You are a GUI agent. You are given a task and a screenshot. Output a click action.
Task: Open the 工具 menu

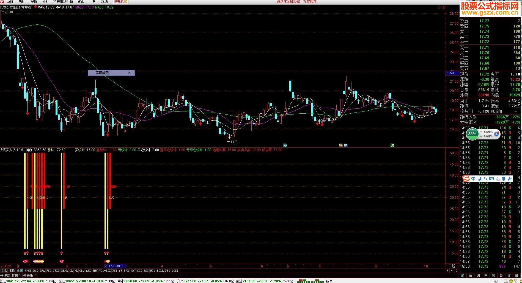coord(92,2)
